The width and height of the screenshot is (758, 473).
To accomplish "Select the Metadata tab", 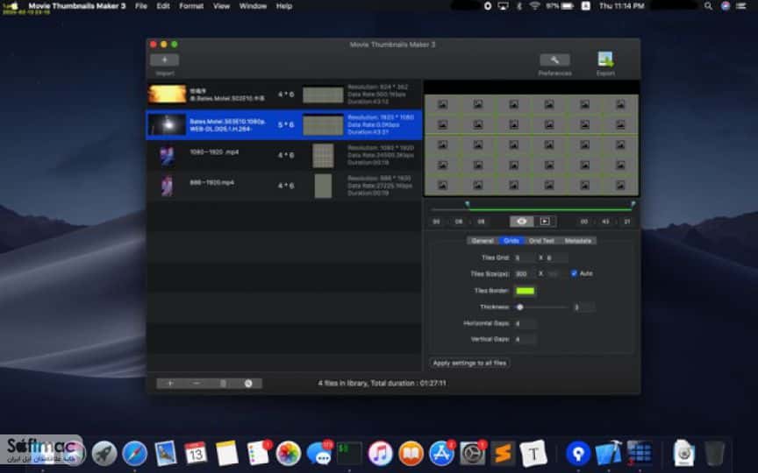I will (x=577, y=240).
